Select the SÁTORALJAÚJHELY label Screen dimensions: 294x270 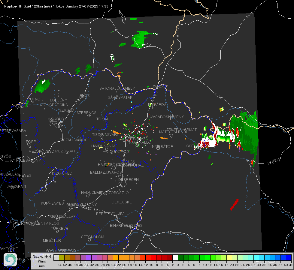click(117, 88)
